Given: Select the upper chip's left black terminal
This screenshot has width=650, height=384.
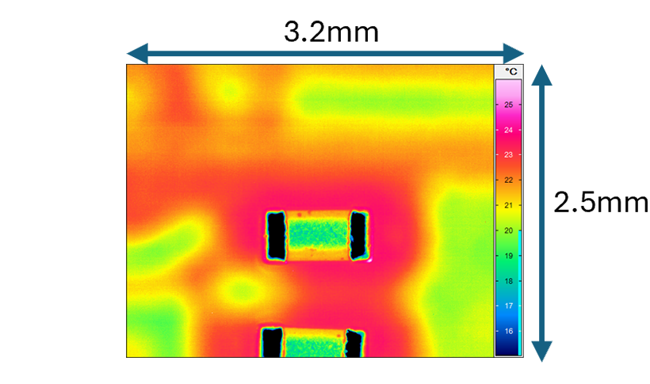Looking at the screenshot, I should [275, 235].
